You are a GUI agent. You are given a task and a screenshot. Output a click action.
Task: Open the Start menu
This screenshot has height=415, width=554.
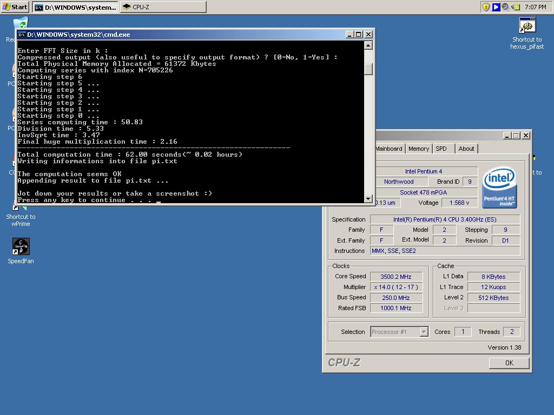(x=15, y=6)
